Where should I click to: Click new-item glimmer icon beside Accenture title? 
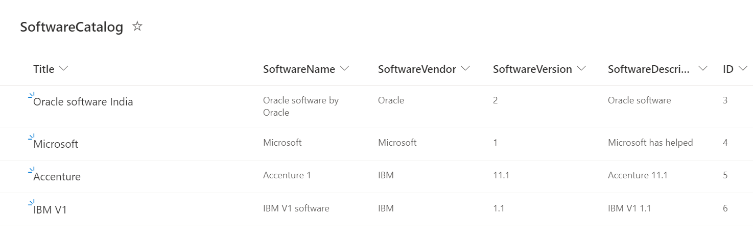[x=31, y=170]
